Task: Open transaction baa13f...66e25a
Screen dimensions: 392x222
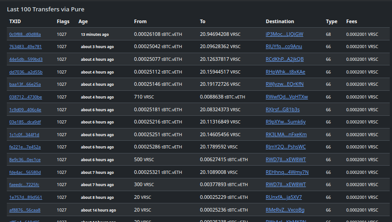Action: (x=25, y=84)
